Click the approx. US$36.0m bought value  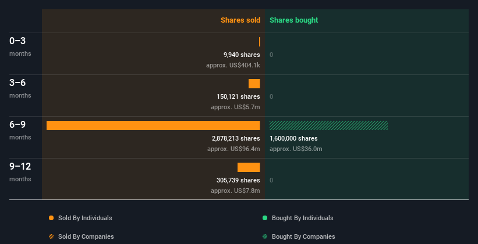tap(296, 149)
